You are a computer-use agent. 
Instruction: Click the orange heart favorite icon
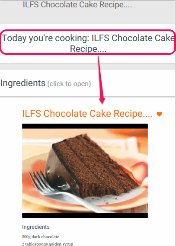pos(159,114)
